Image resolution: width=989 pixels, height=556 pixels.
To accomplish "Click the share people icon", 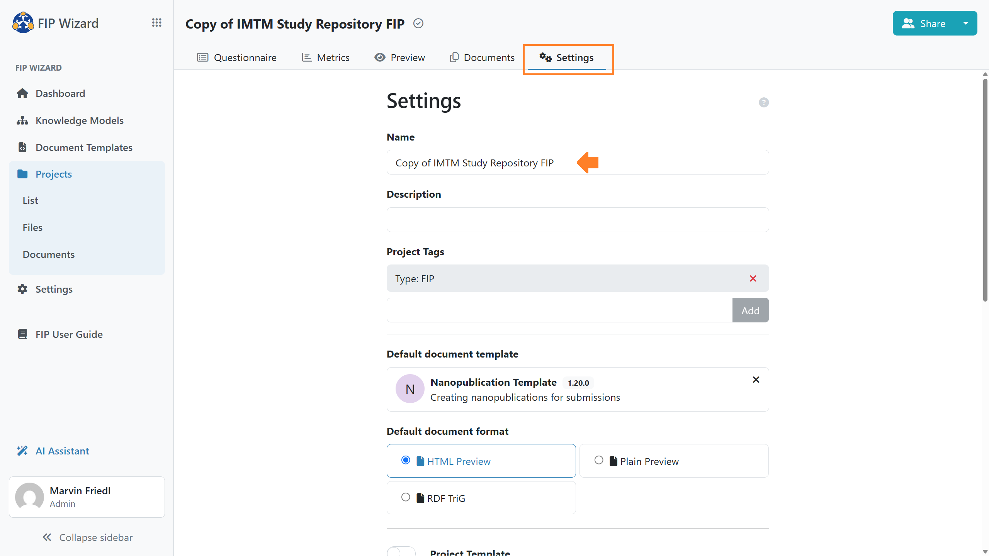I will pos(908,24).
